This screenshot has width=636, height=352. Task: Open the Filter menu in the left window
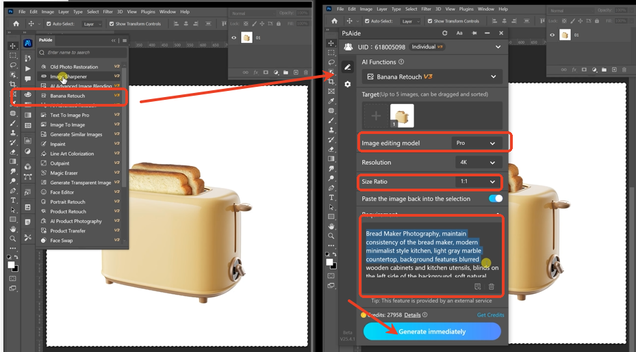coord(108,12)
